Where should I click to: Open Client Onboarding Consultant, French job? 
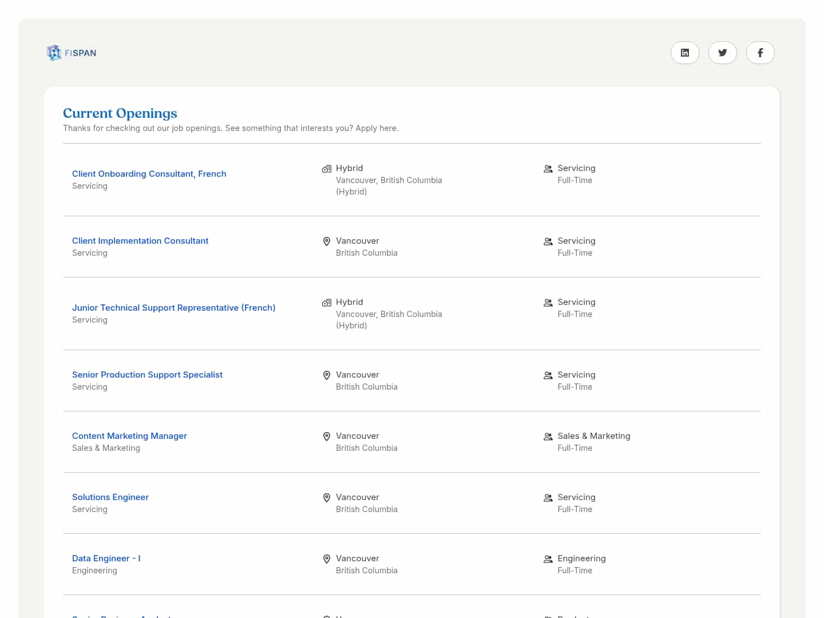149,174
